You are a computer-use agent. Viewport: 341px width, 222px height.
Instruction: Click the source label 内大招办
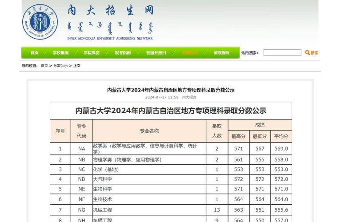(189, 97)
